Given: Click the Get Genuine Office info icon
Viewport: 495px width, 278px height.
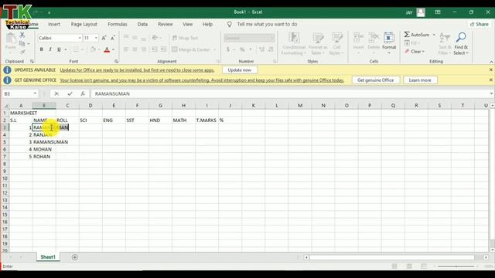Looking at the screenshot, I should click(x=7, y=80).
